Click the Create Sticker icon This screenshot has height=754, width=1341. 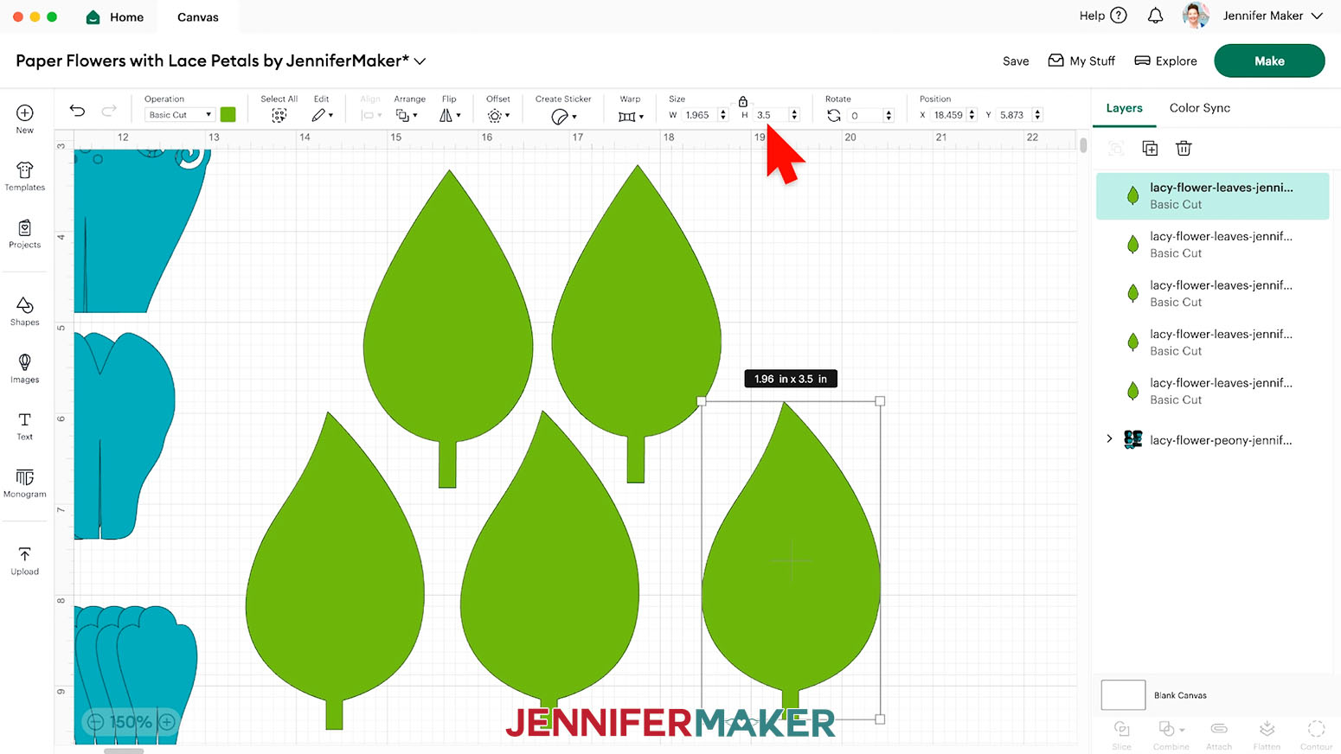[562, 116]
